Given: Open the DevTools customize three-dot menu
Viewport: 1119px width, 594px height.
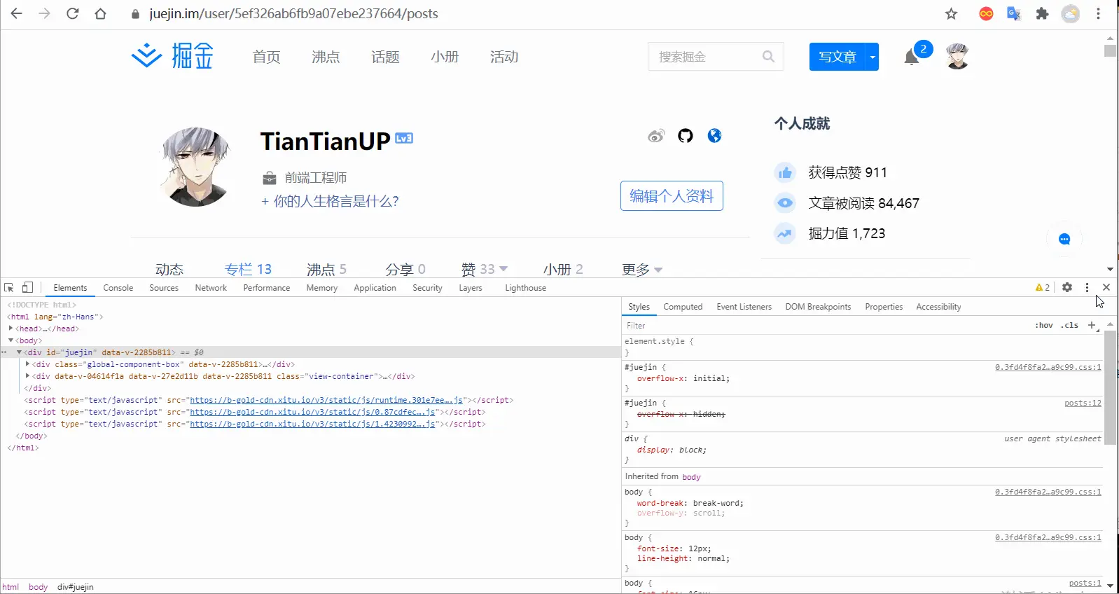Looking at the screenshot, I should [x=1087, y=287].
